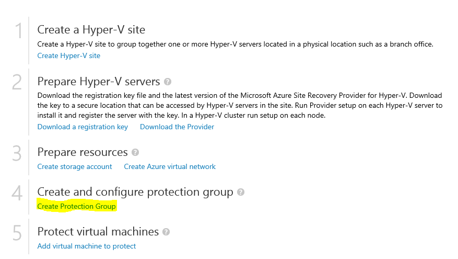Click the help icon beside Prepare Hyper-V servers
The width and height of the screenshot is (458, 259).
tap(168, 82)
